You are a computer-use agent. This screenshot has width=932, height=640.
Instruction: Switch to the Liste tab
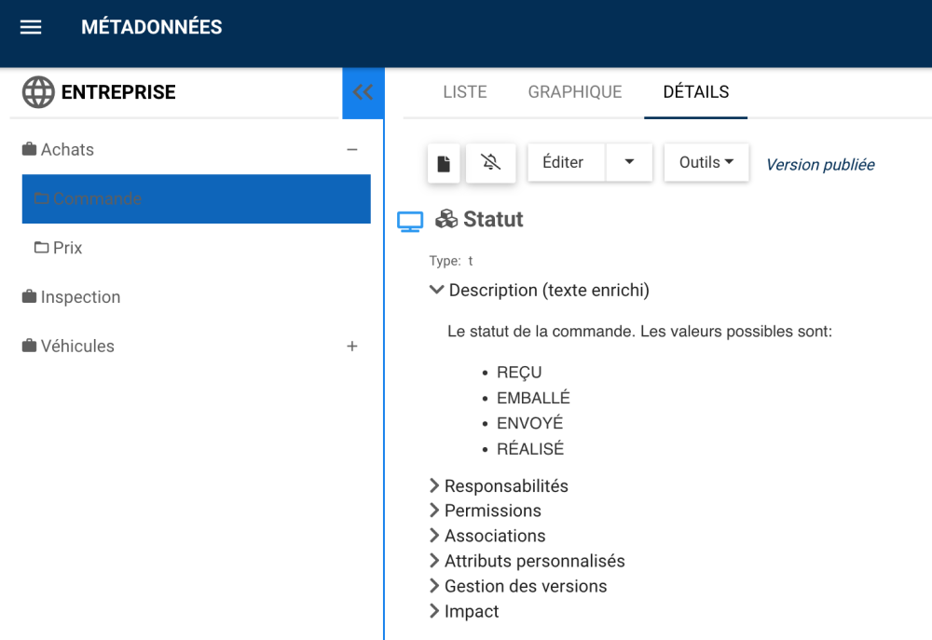pyautogui.click(x=465, y=92)
